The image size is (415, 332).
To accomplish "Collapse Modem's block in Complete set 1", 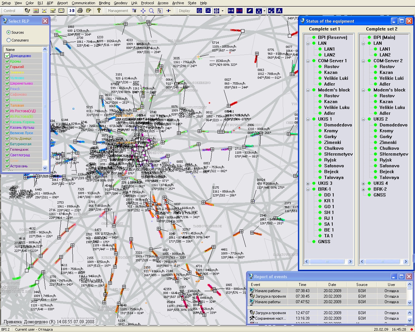I will click(x=308, y=90).
